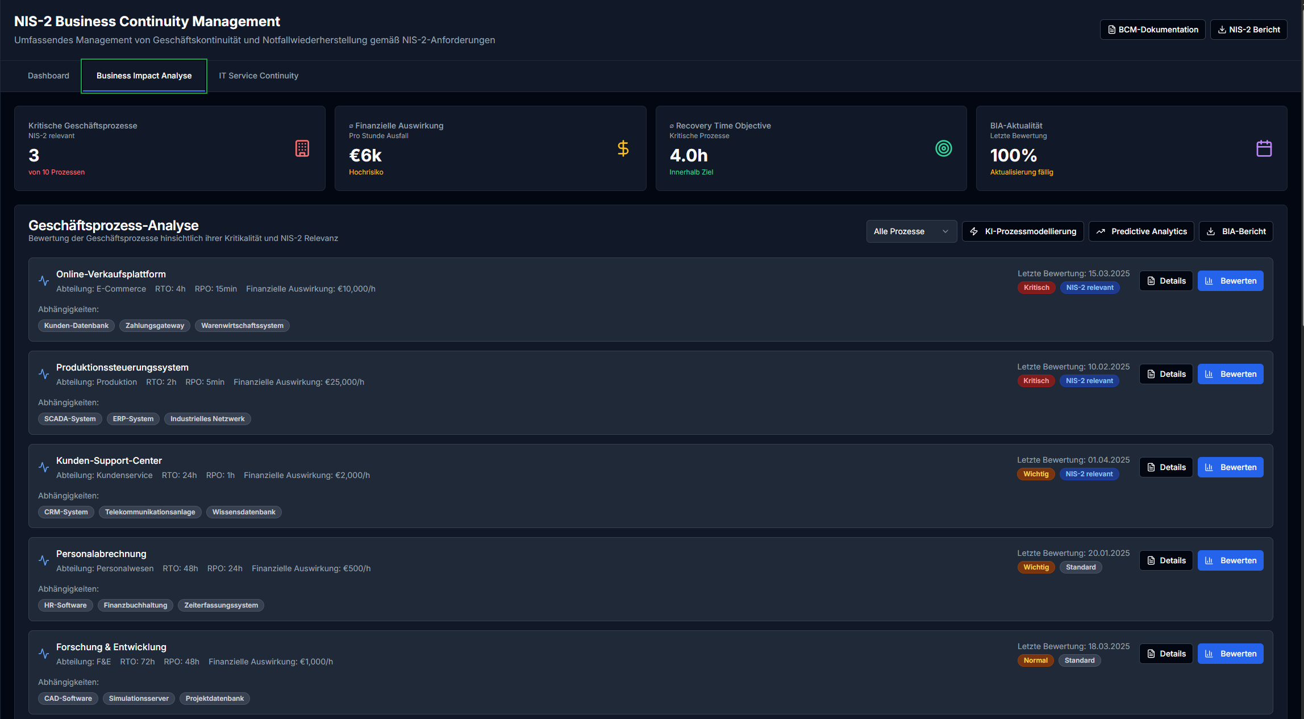Open Details for Kunden-Support-Center
Screen dimensions: 1304x719
point(1166,467)
